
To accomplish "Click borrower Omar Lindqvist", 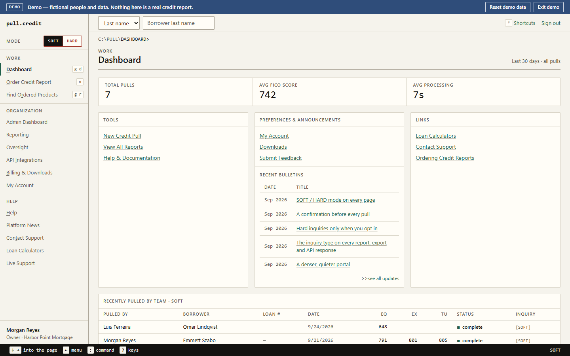I will [x=200, y=327].
